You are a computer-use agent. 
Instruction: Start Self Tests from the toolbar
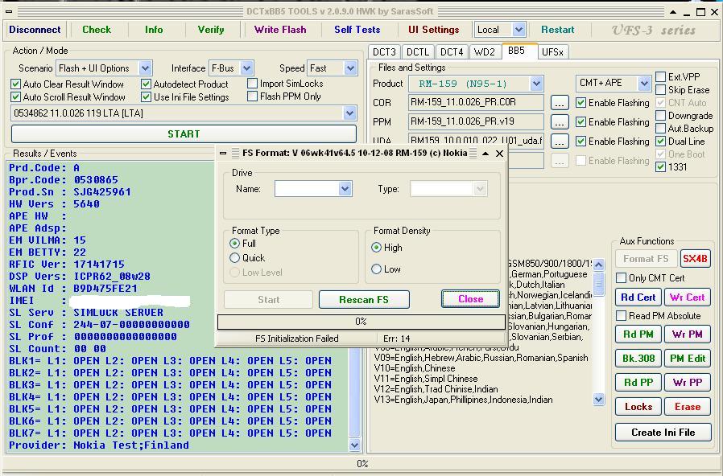coord(357,30)
